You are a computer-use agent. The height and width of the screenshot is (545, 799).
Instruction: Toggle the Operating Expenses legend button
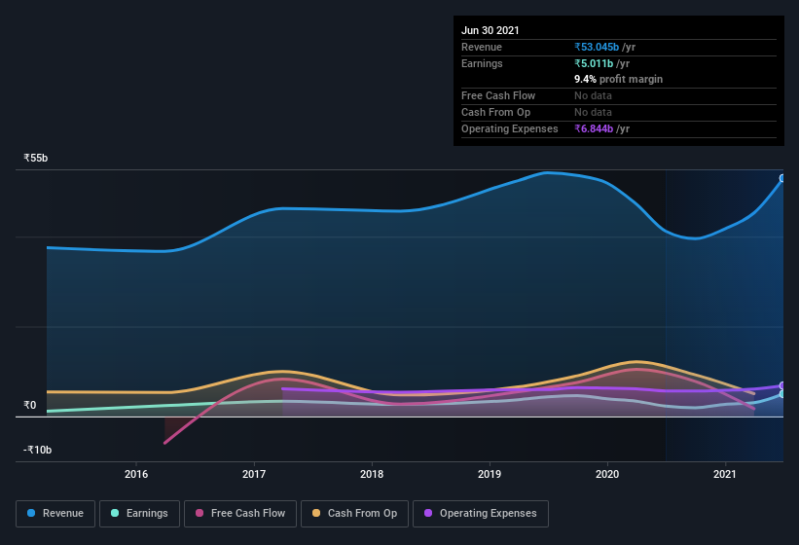[481, 514]
